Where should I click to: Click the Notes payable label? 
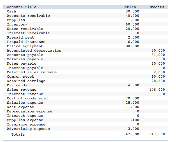pyautogui.click(x=21, y=63)
